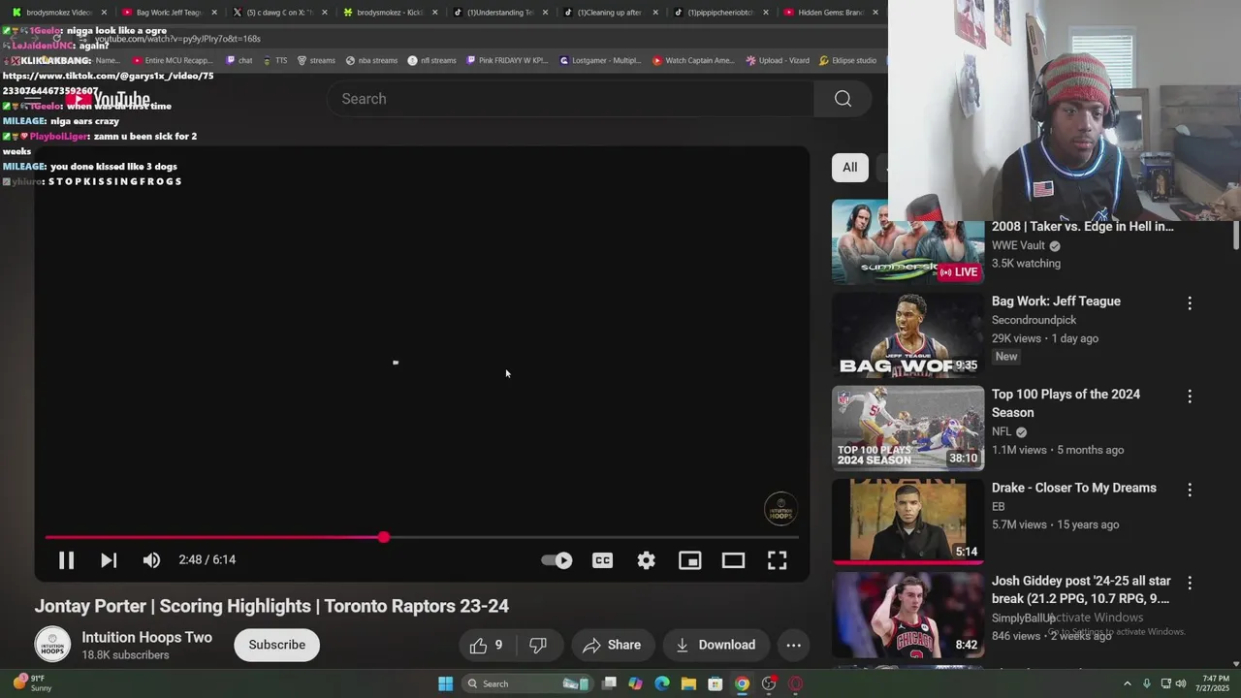
Task: Open options menu for Josh Giddey video
Action: [x=1190, y=583]
